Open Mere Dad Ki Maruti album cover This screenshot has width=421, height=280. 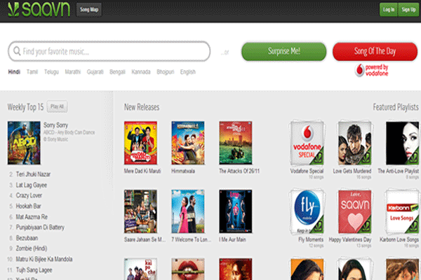(141, 143)
